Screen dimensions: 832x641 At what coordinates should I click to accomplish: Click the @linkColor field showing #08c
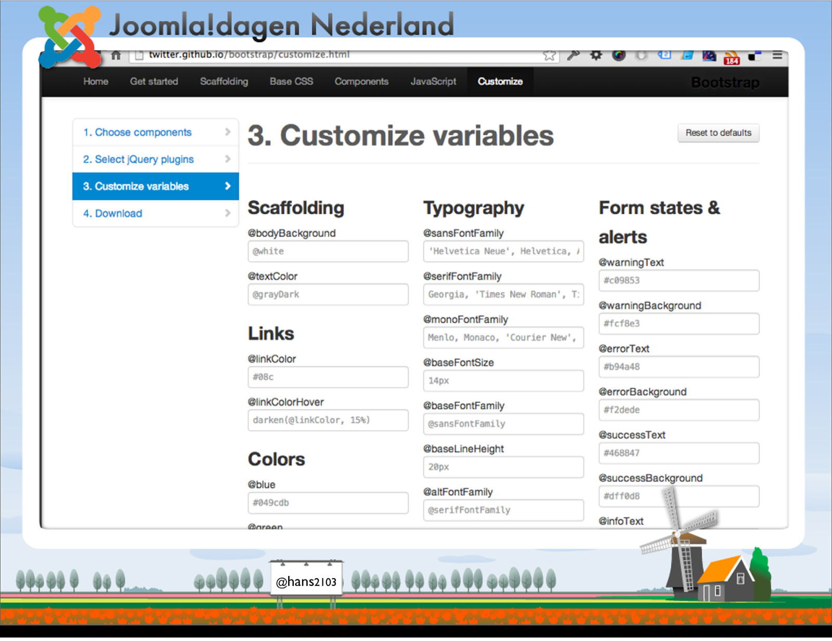point(328,377)
